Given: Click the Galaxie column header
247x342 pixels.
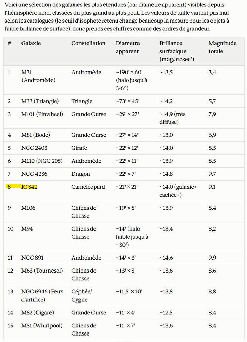Looking at the screenshot, I should point(31,43).
